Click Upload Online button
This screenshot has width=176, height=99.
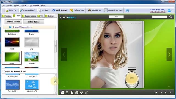(95, 10)
